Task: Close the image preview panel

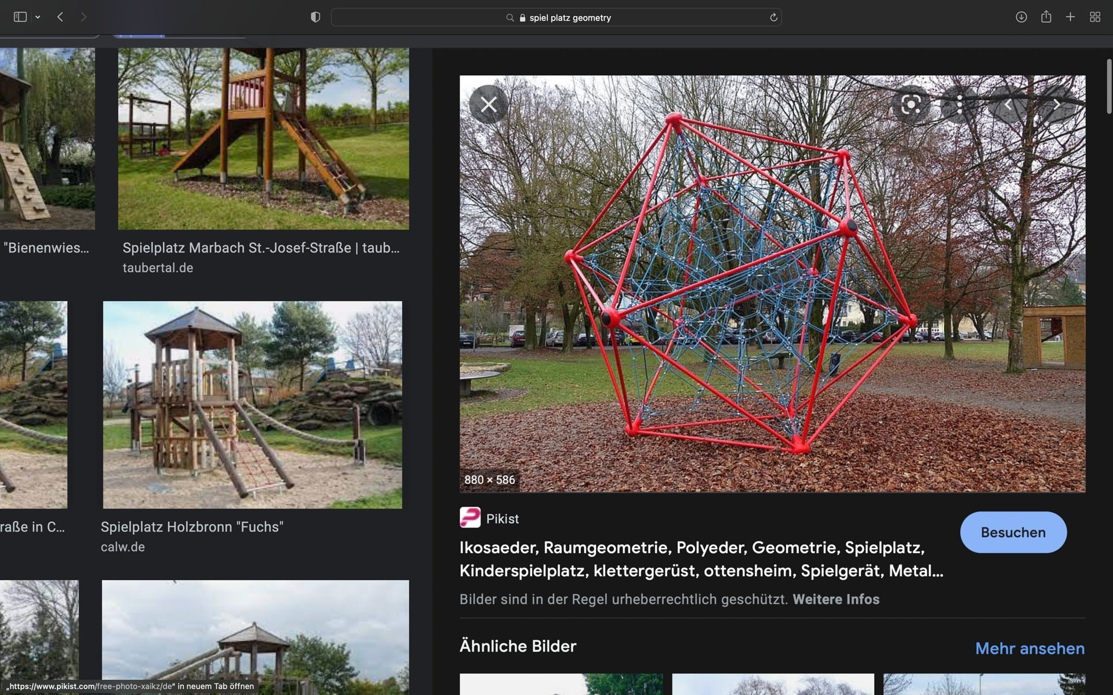Action: coord(489,104)
